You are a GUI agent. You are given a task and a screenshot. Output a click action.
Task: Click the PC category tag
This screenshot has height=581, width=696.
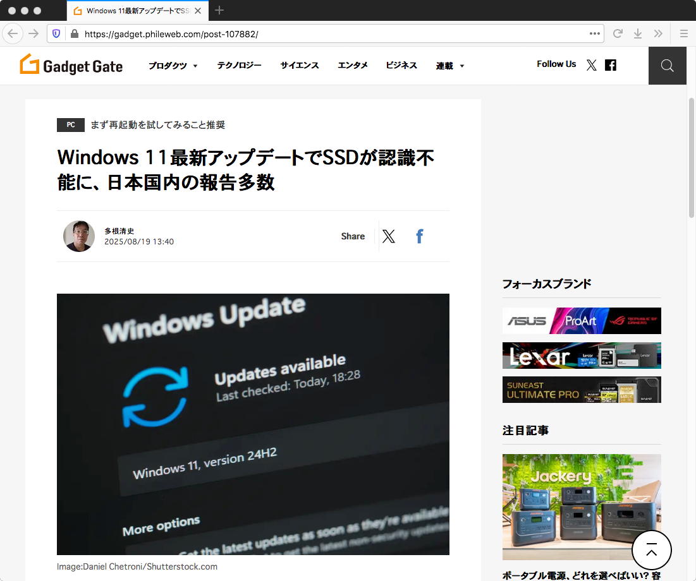(71, 124)
